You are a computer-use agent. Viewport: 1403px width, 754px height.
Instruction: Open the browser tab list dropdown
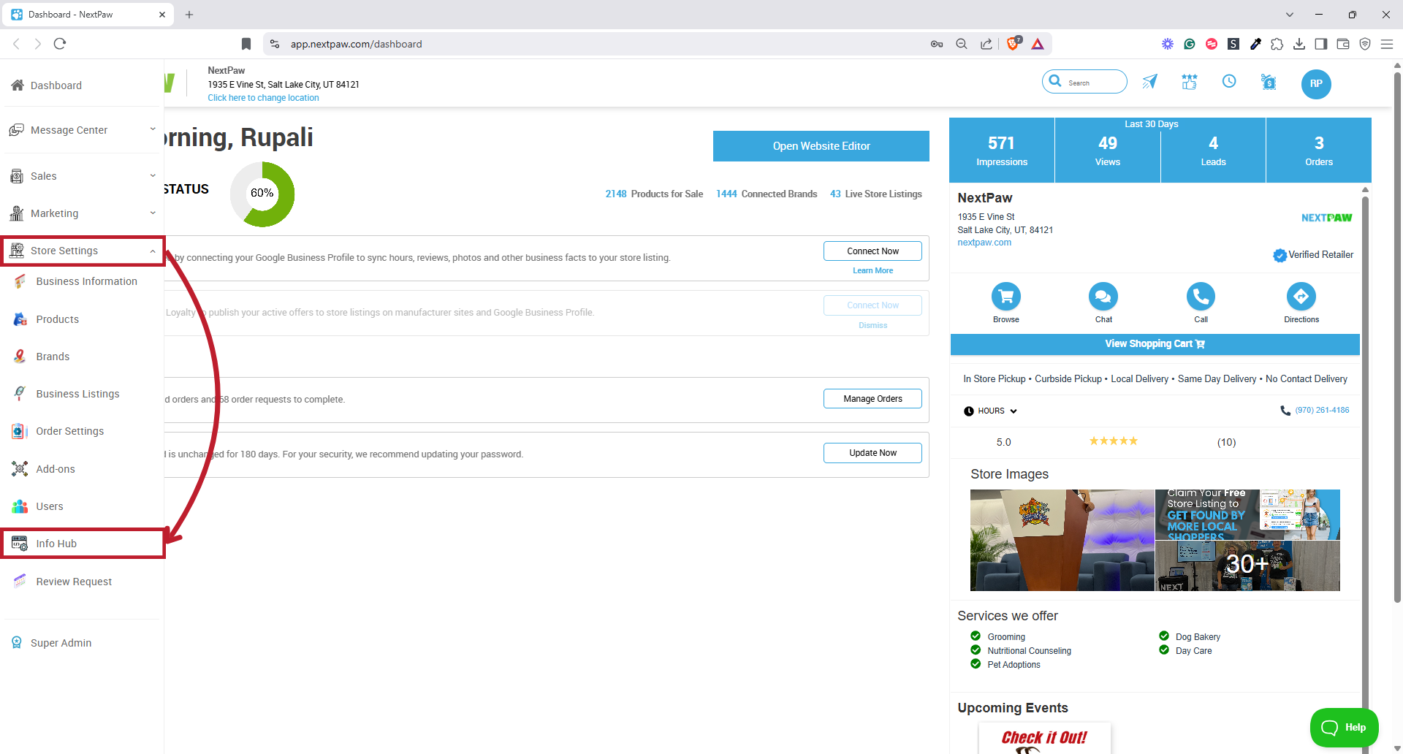coord(1290,15)
